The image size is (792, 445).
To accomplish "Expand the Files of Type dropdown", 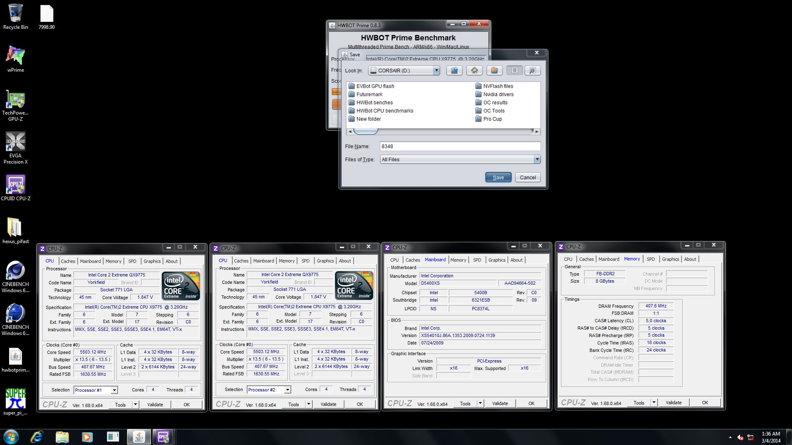I will [537, 159].
